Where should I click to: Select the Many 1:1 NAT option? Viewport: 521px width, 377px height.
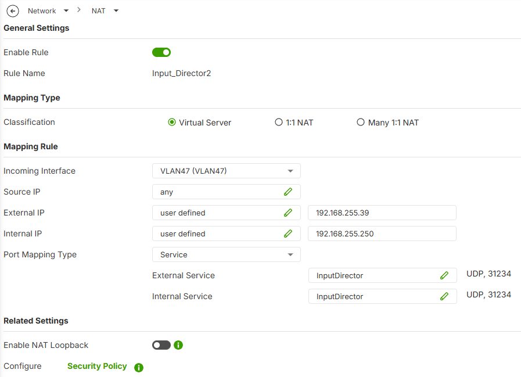(361, 123)
